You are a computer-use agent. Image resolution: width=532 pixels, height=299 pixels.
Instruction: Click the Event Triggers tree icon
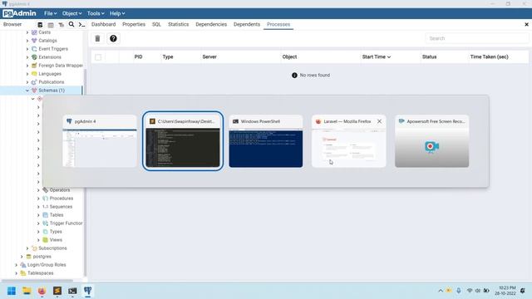click(34, 49)
